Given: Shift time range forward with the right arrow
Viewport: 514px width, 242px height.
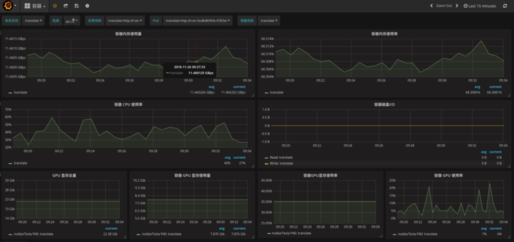Looking at the screenshot, I should (x=457, y=6).
